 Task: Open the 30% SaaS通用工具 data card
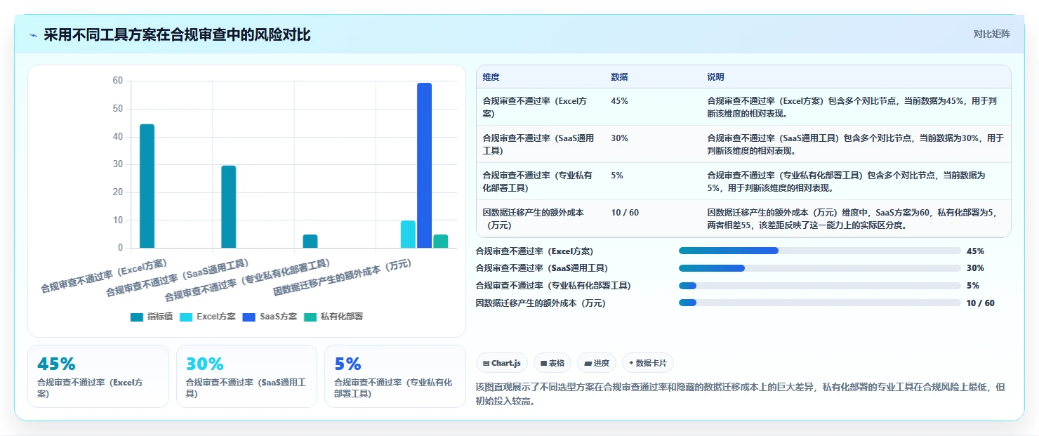[x=246, y=376]
